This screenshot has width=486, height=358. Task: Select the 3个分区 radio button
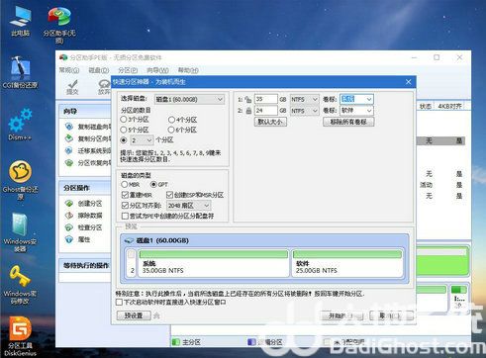tap(124, 120)
